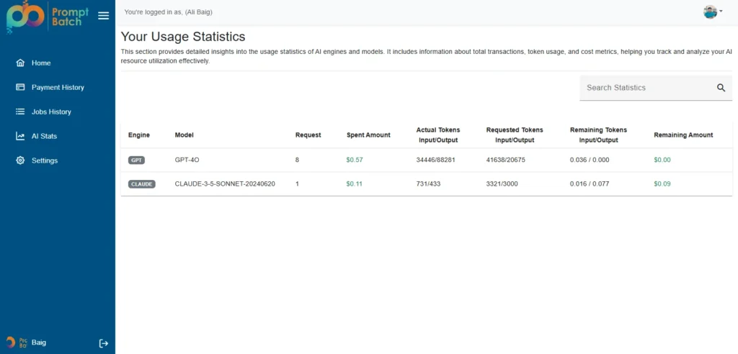Click the $0.09 remaining amount
The height and width of the screenshot is (354, 738).
pos(662,183)
